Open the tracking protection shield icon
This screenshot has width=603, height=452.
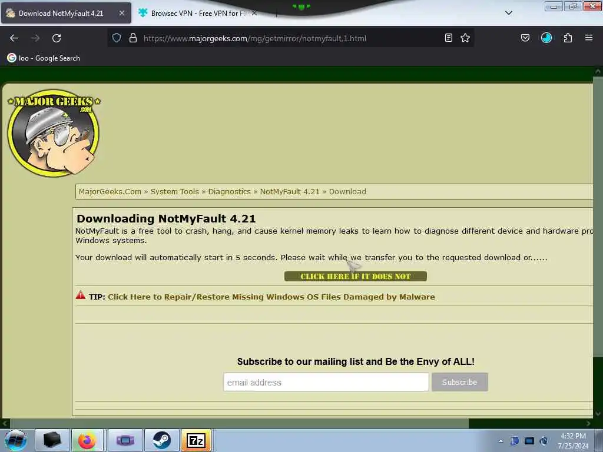[x=117, y=38]
